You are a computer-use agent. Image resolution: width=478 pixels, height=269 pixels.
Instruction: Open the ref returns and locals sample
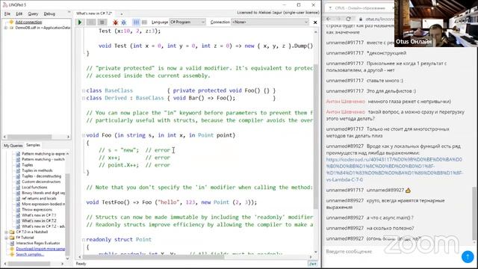tap(39, 199)
